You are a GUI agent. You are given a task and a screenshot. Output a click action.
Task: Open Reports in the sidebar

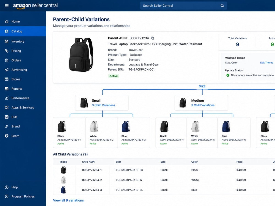23,89
